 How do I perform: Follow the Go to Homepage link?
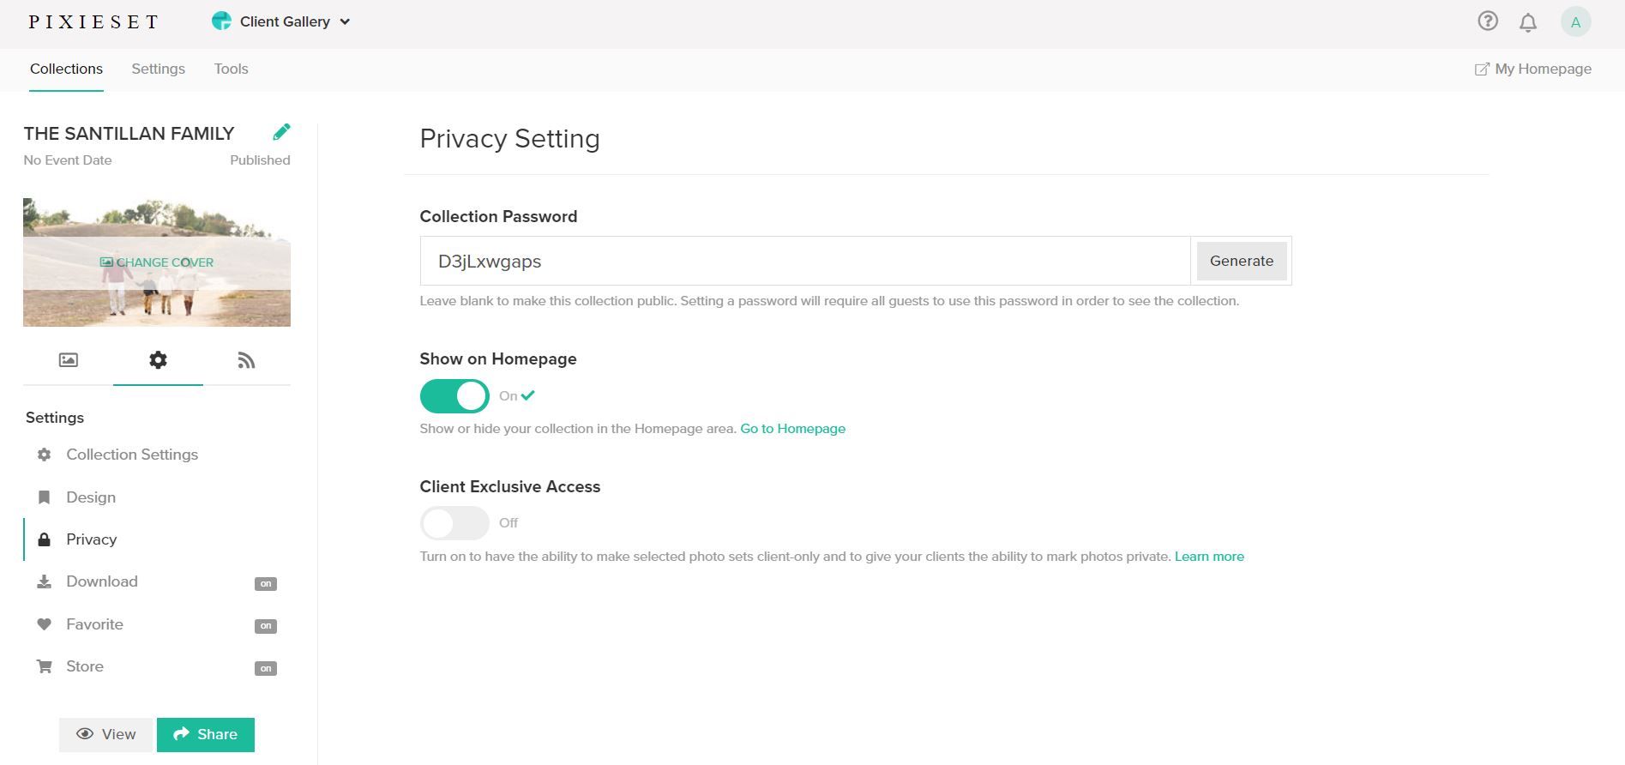point(792,429)
